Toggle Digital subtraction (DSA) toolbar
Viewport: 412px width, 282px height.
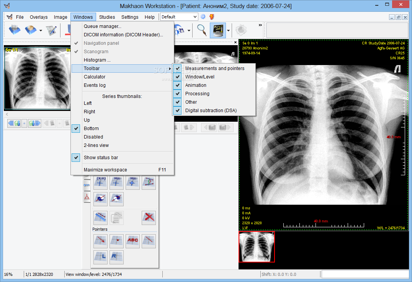point(214,110)
